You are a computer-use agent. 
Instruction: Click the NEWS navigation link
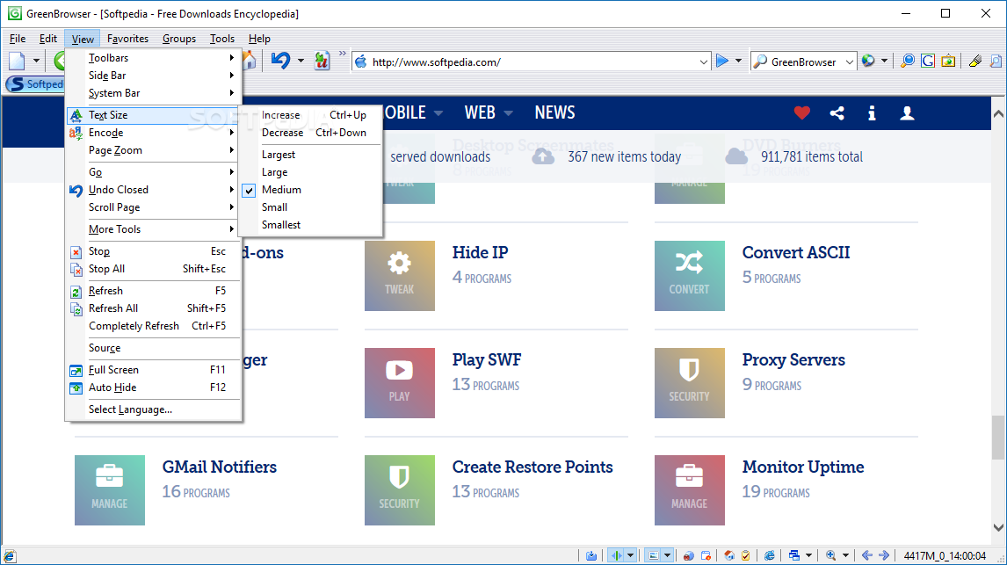554,113
